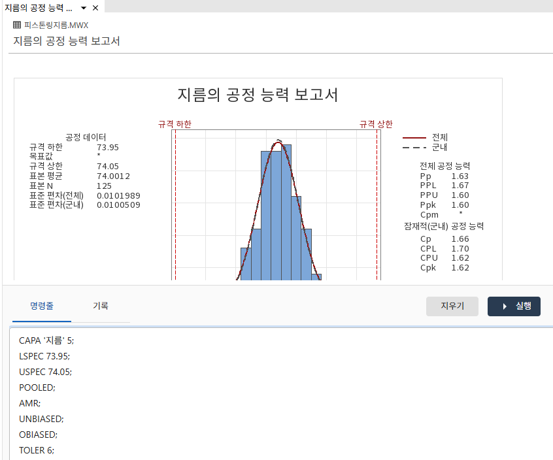
Task: Switch to the 기록 tab
Action: (101, 305)
